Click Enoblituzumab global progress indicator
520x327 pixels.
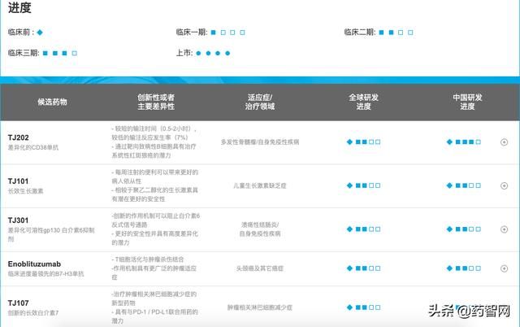(363, 268)
